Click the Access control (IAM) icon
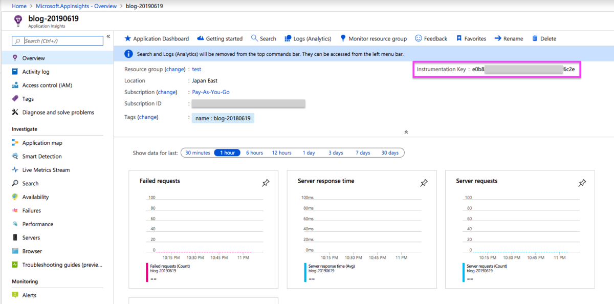The width and height of the screenshot is (614, 304). point(15,85)
